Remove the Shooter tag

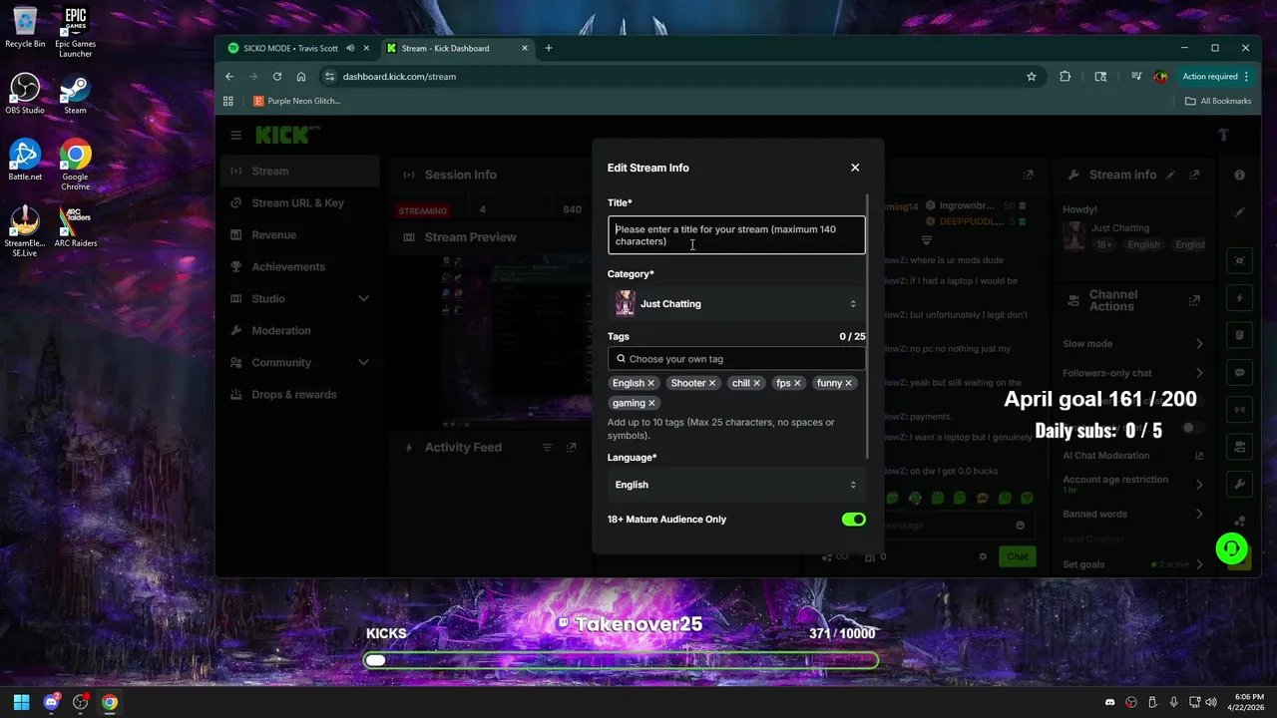712,383
